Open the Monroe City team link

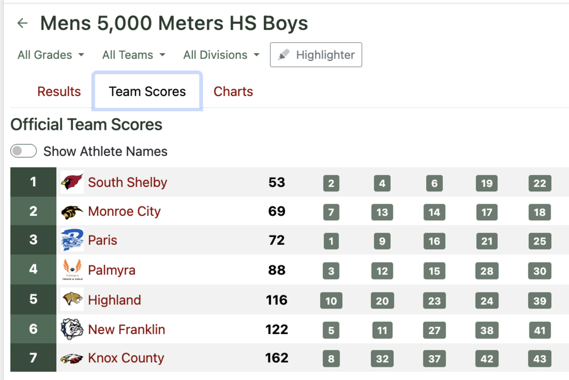point(124,212)
